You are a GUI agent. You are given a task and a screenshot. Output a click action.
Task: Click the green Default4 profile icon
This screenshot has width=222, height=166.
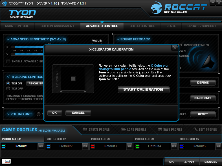pos(137,146)
